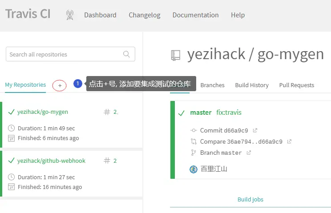This screenshot has width=331, height=213.
Task: Click clock icon beside Duration 1 min 27 sec
Action: tap(11, 177)
